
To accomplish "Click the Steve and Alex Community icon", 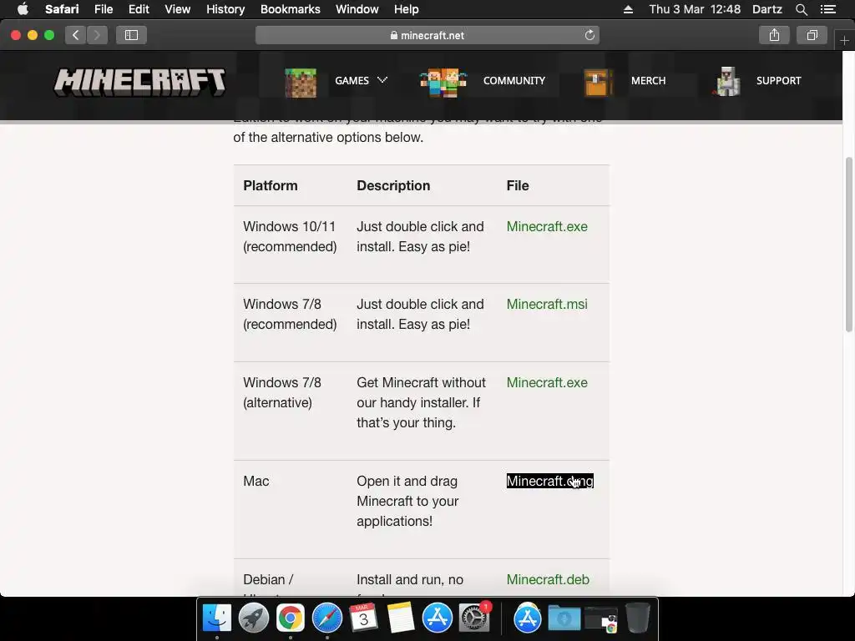I will click(443, 83).
